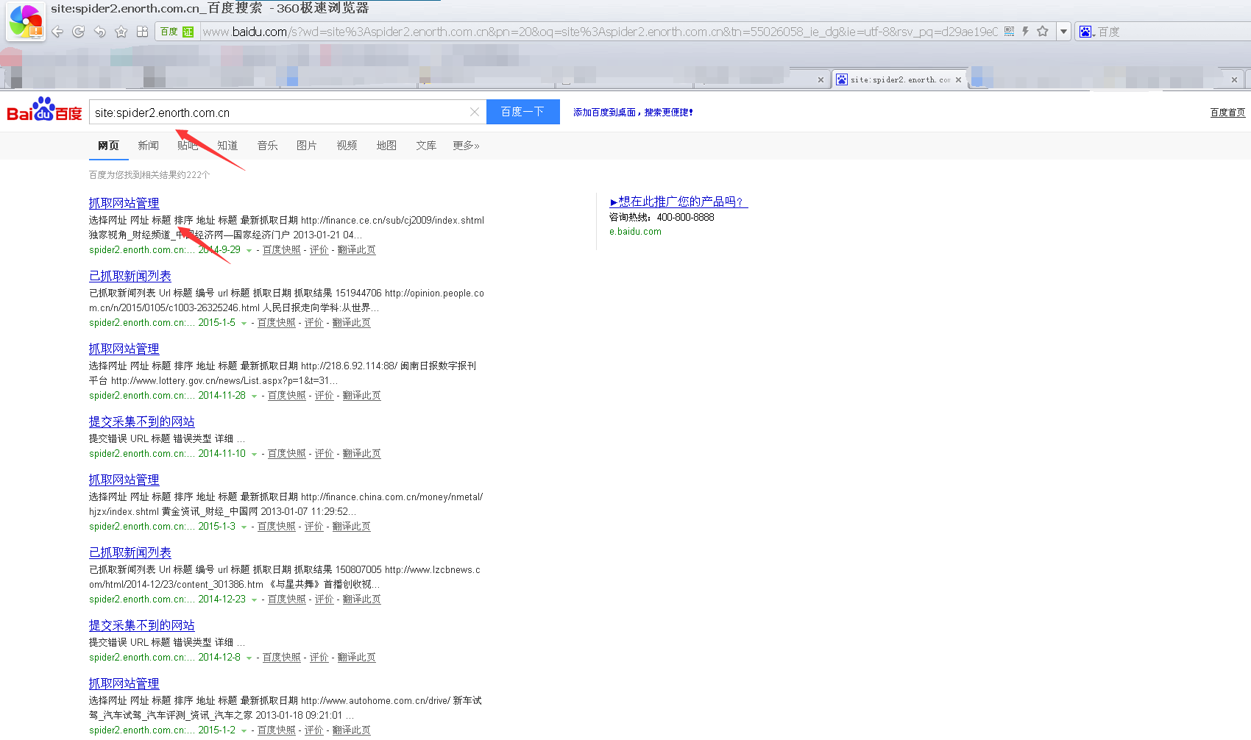1251x740 pixels.
Task: Open 已抓取新闻列表 result dated 2014-12-23
Action: click(x=130, y=552)
